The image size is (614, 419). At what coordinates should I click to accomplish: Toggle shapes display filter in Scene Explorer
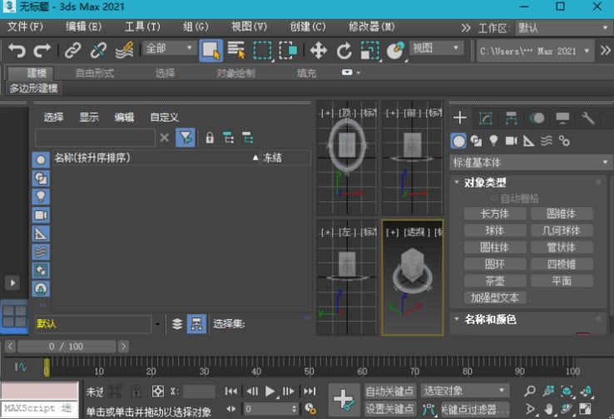click(x=41, y=179)
